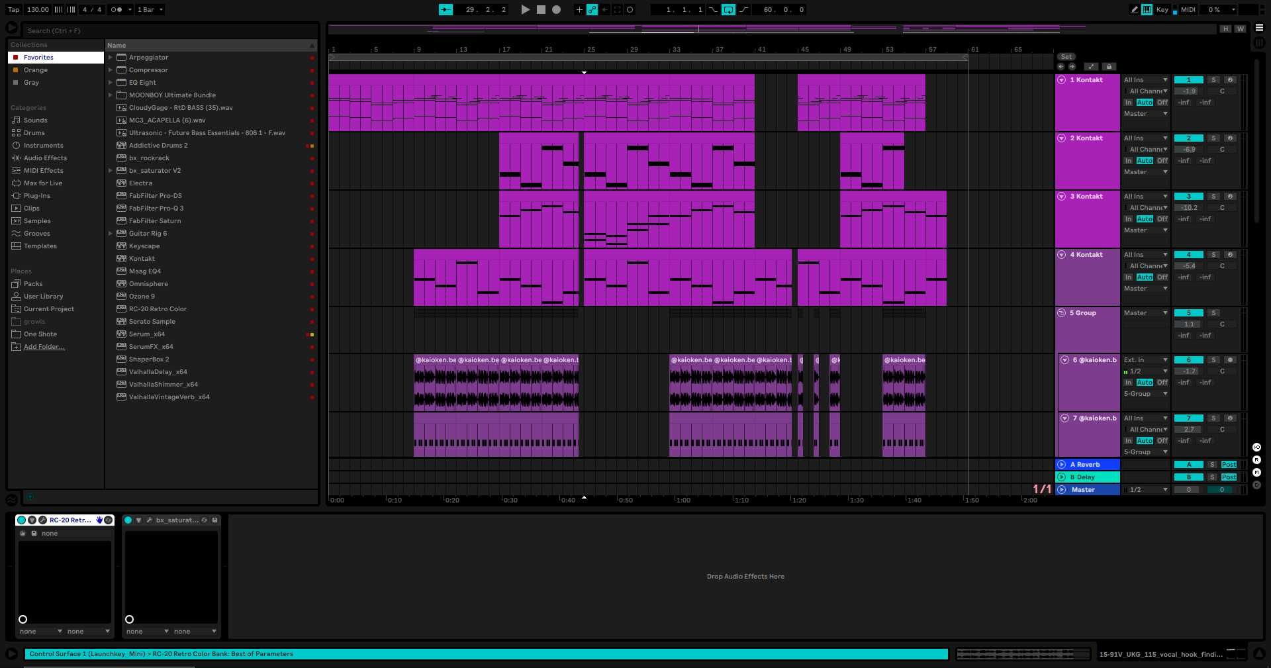Solo the 1 Kontakt track
Image resolution: width=1271 pixels, height=668 pixels.
pyautogui.click(x=1213, y=79)
